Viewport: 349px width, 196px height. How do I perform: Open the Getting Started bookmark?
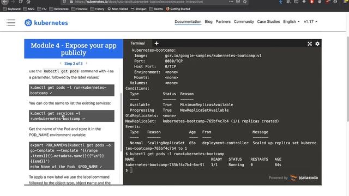click(x=178, y=9)
